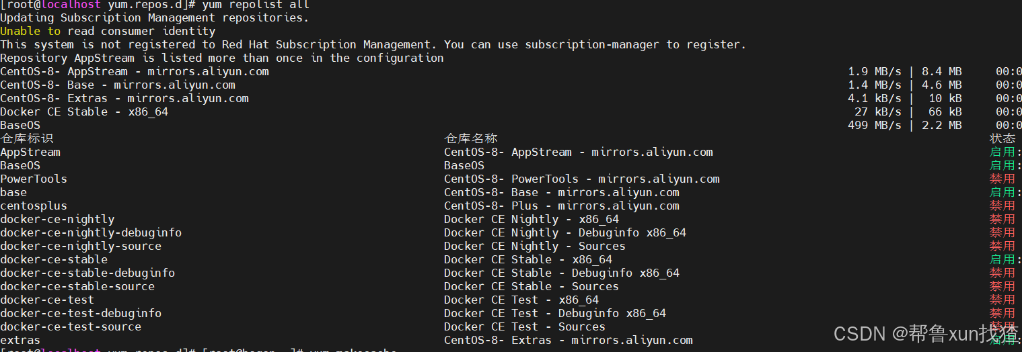Select the centosplus repo ID
Viewport: 1022px width, 352px height.
click(34, 206)
